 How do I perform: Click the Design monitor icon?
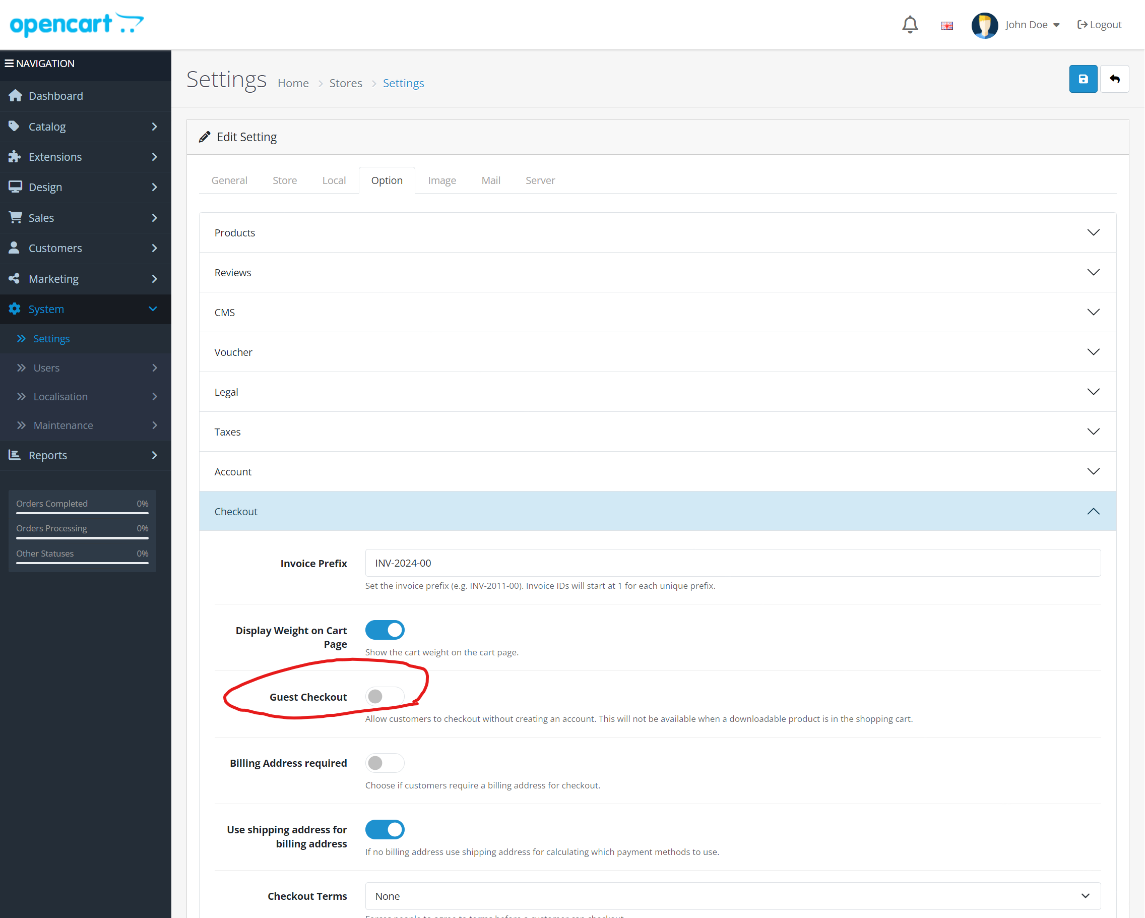click(16, 187)
